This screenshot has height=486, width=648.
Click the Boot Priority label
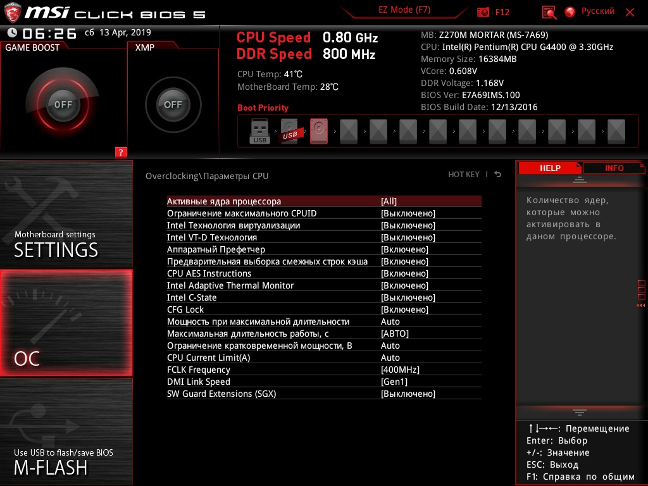(x=263, y=108)
